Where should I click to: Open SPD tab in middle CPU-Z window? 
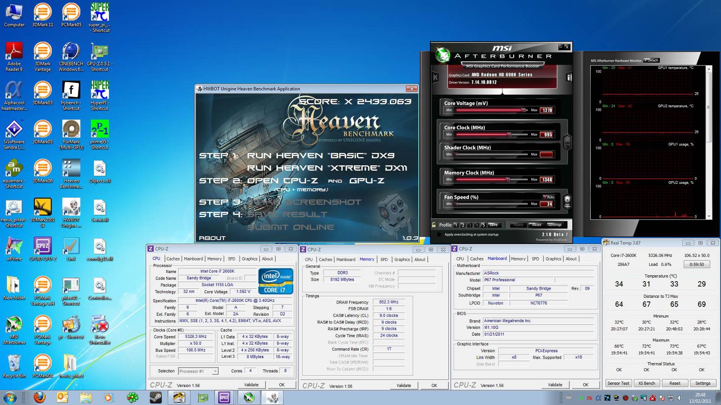[384, 259]
